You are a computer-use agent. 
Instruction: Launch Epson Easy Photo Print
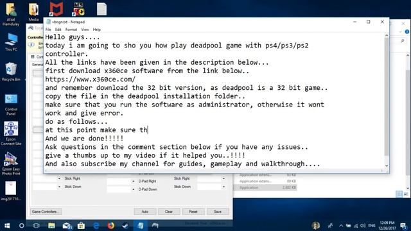[11, 164]
